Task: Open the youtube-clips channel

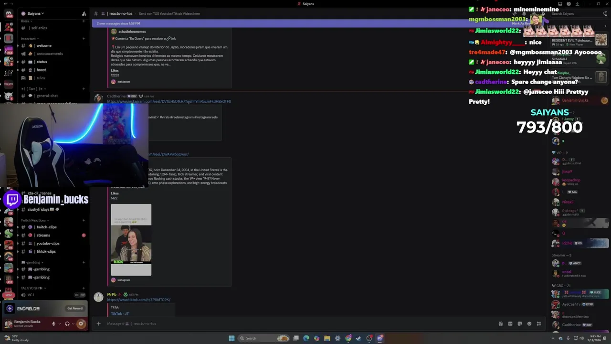Action: point(47,243)
